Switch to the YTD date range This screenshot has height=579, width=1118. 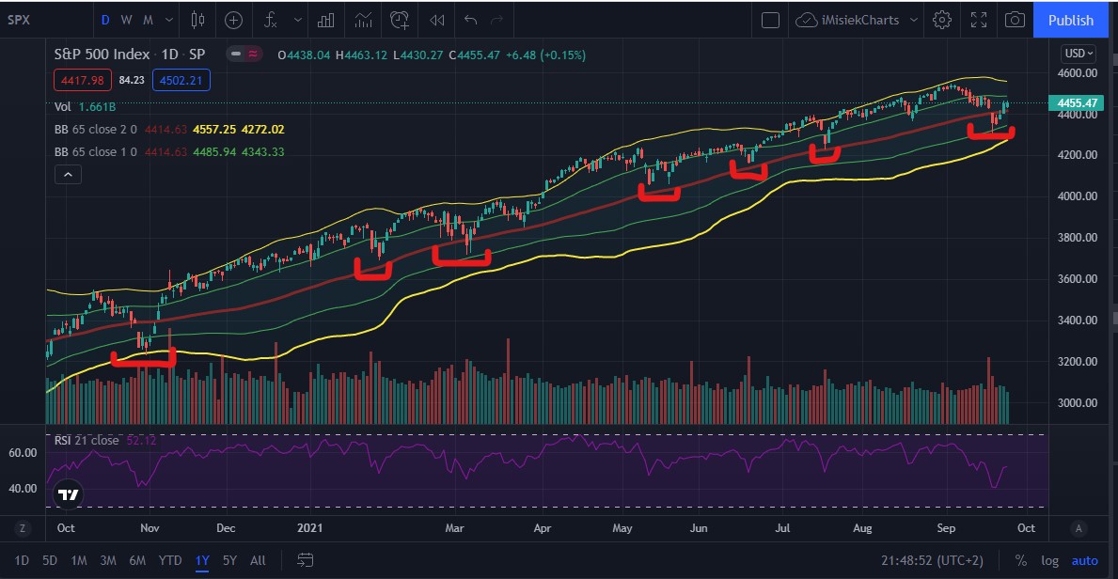pyautogui.click(x=169, y=560)
